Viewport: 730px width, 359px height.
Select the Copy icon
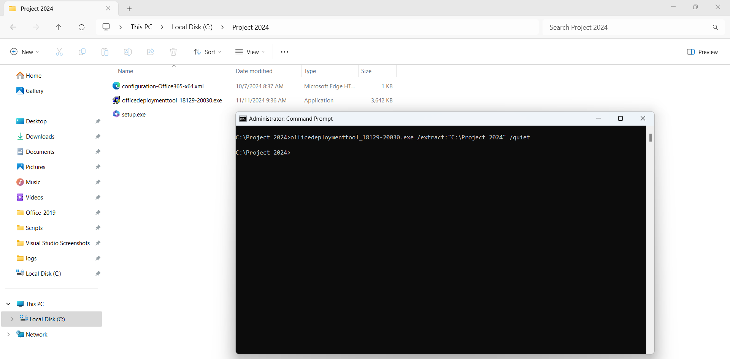82,52
